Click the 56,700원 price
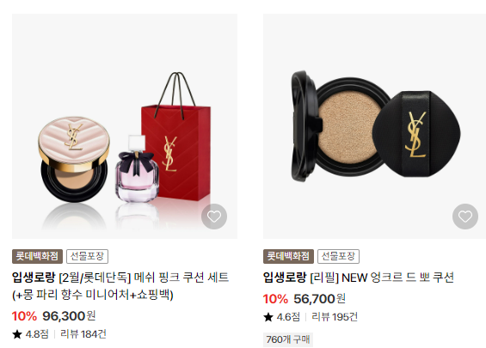 [x=320, y=299]
